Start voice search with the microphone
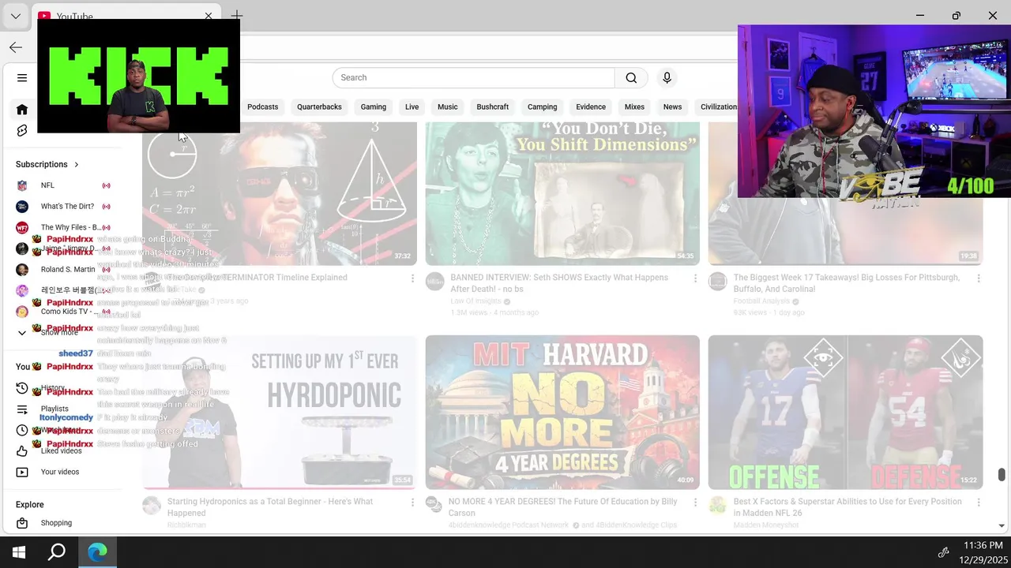Screen dimensions: 1011x568 click(x=667, y=77)
